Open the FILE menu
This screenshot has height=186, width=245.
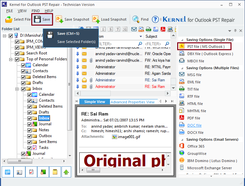(10, 11)
